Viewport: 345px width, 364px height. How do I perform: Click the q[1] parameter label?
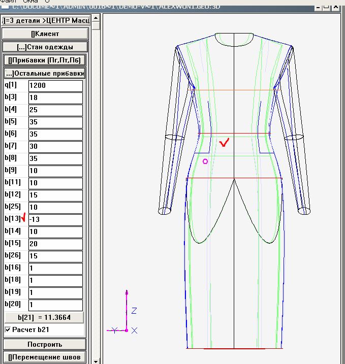11,85
